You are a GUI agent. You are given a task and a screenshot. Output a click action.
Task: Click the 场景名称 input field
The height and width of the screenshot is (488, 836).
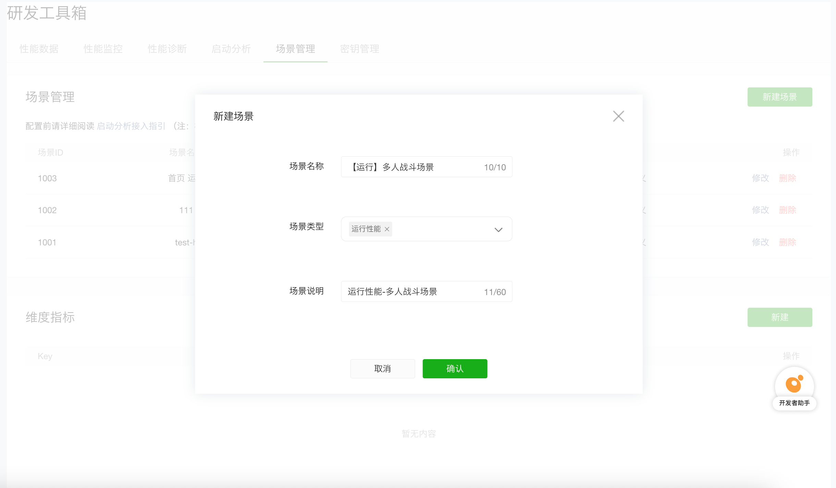point(427,167)
